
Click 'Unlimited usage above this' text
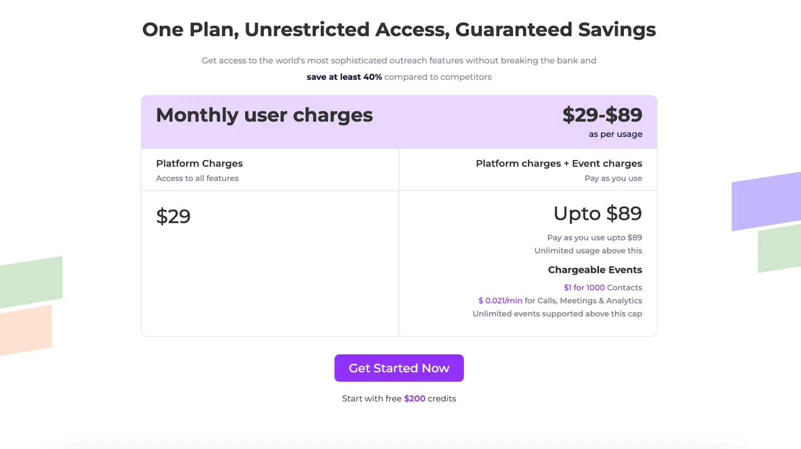(588, 250)
